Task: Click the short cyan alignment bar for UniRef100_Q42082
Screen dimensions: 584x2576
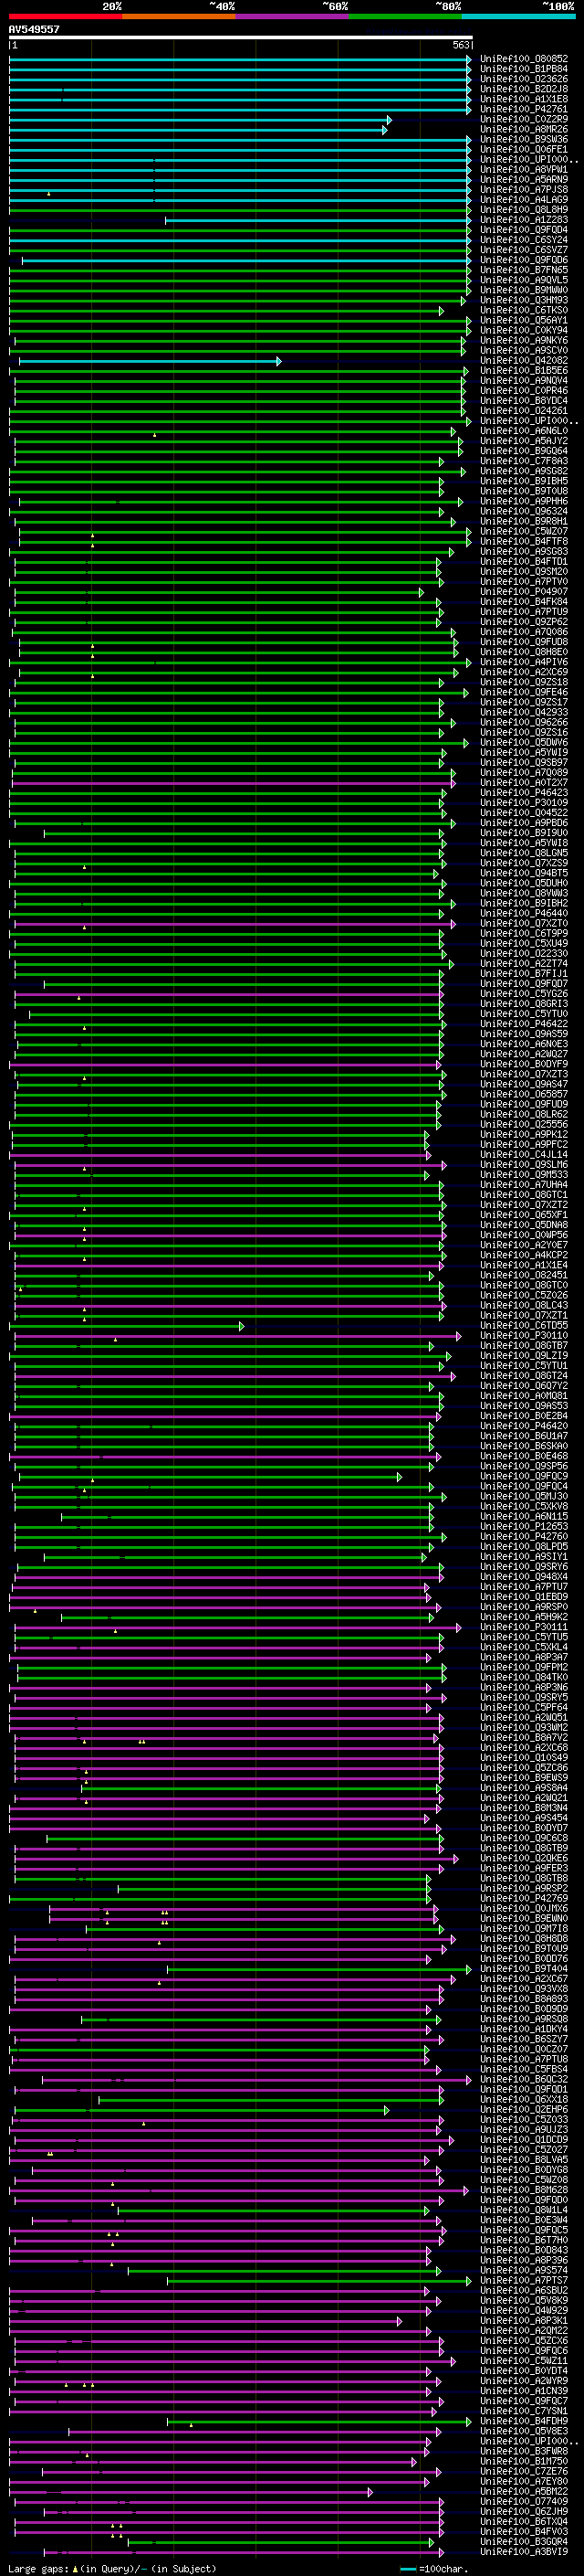Action: (150, 361)
